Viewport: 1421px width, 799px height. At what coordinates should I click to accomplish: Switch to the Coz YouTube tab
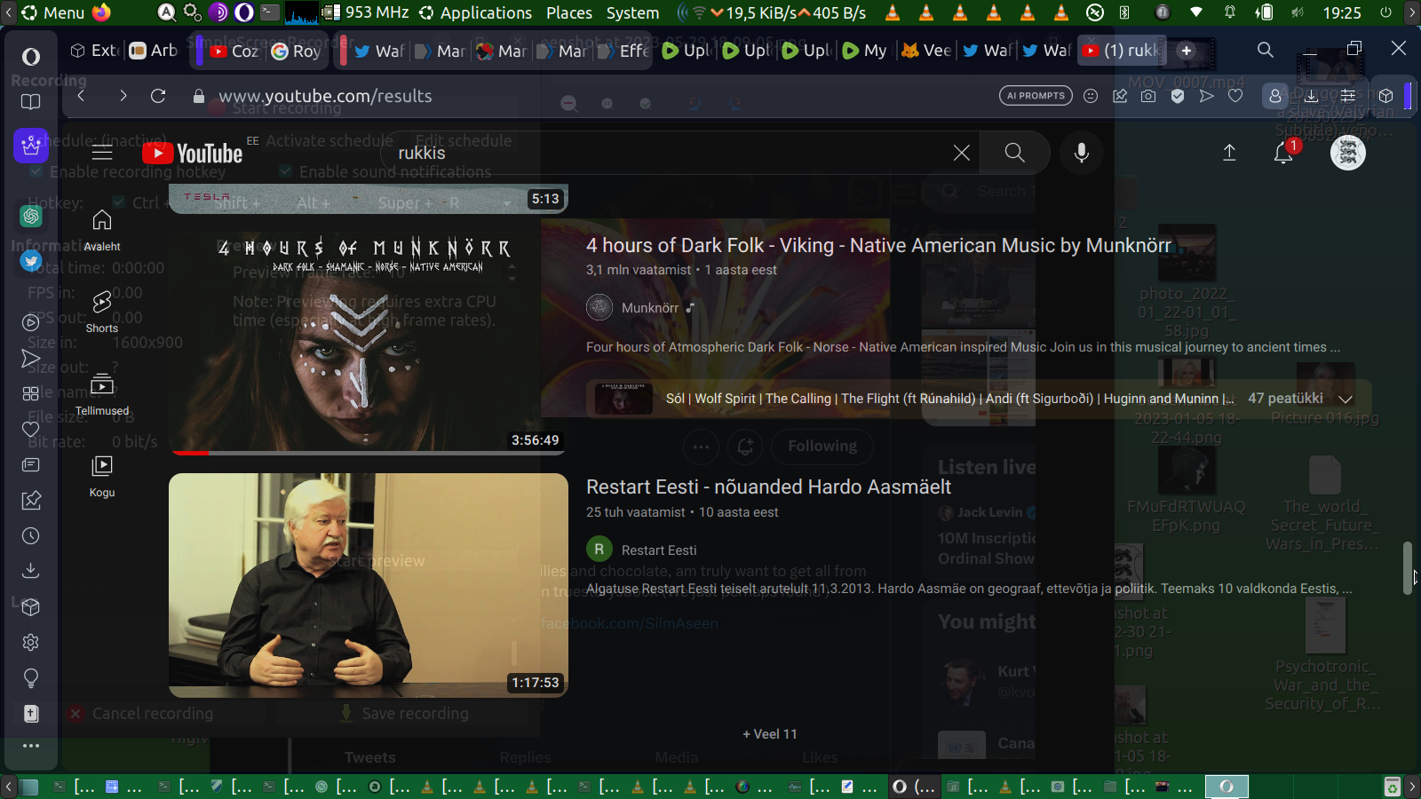234,51
